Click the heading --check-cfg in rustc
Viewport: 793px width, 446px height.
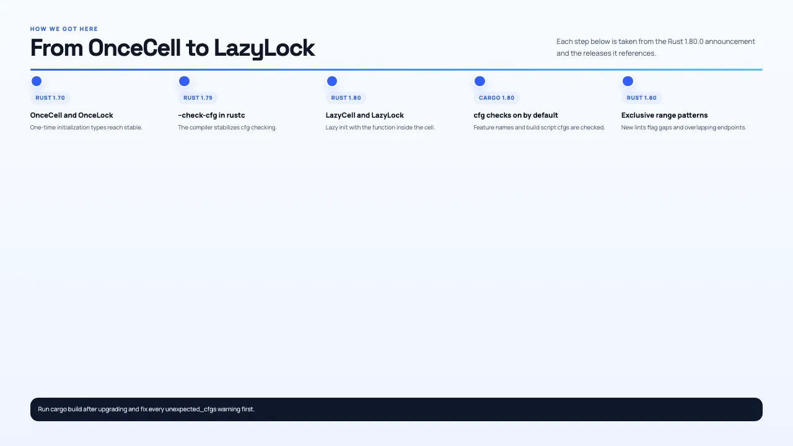click(212, 115)
